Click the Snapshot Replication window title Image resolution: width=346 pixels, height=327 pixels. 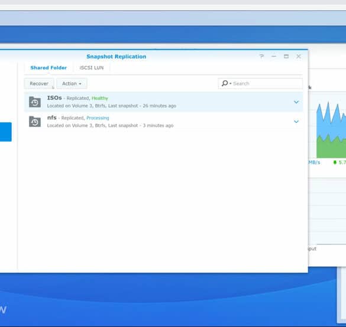pyautogui.click(x=117, y=57)
